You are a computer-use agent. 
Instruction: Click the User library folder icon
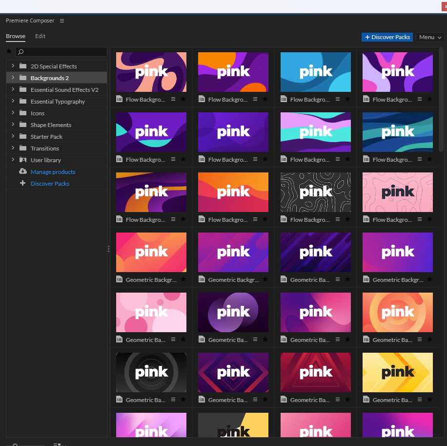click(x=23, y=160)
